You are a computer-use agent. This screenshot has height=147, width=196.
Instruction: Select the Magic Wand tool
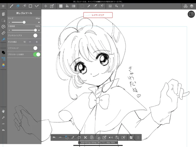[89, 6]
